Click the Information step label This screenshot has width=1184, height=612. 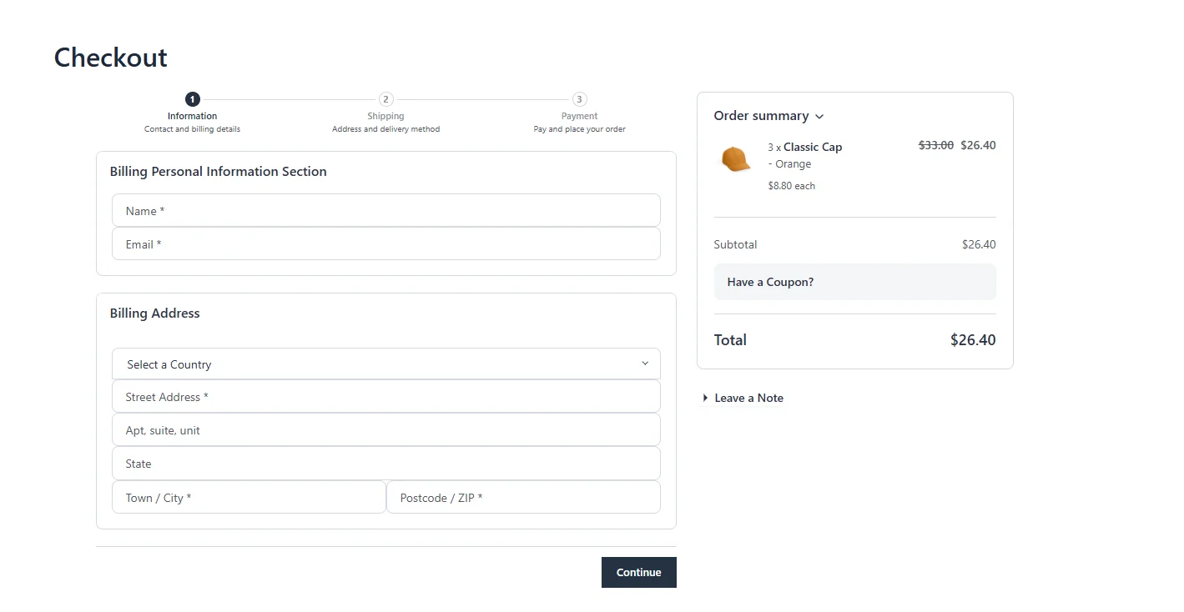[193, 116]
